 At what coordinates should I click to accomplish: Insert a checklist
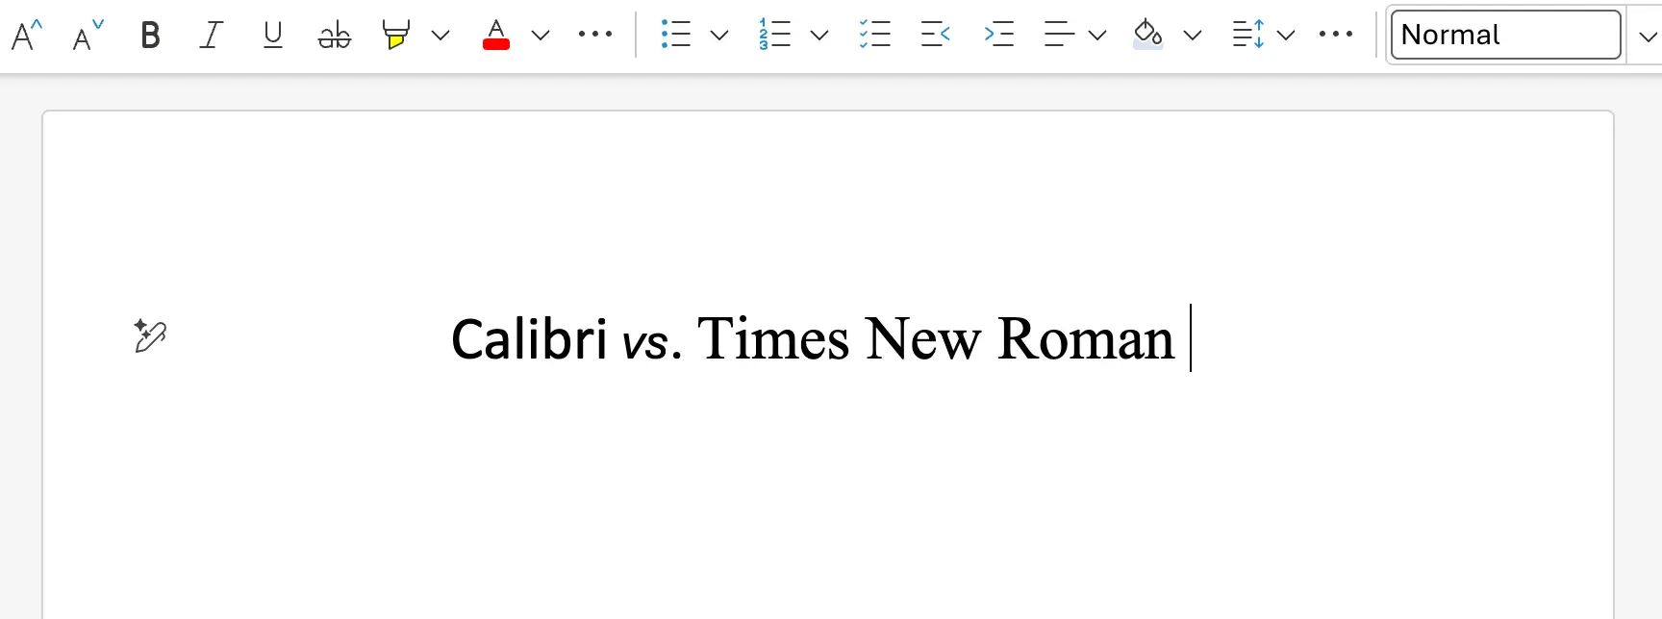point(875,35)
